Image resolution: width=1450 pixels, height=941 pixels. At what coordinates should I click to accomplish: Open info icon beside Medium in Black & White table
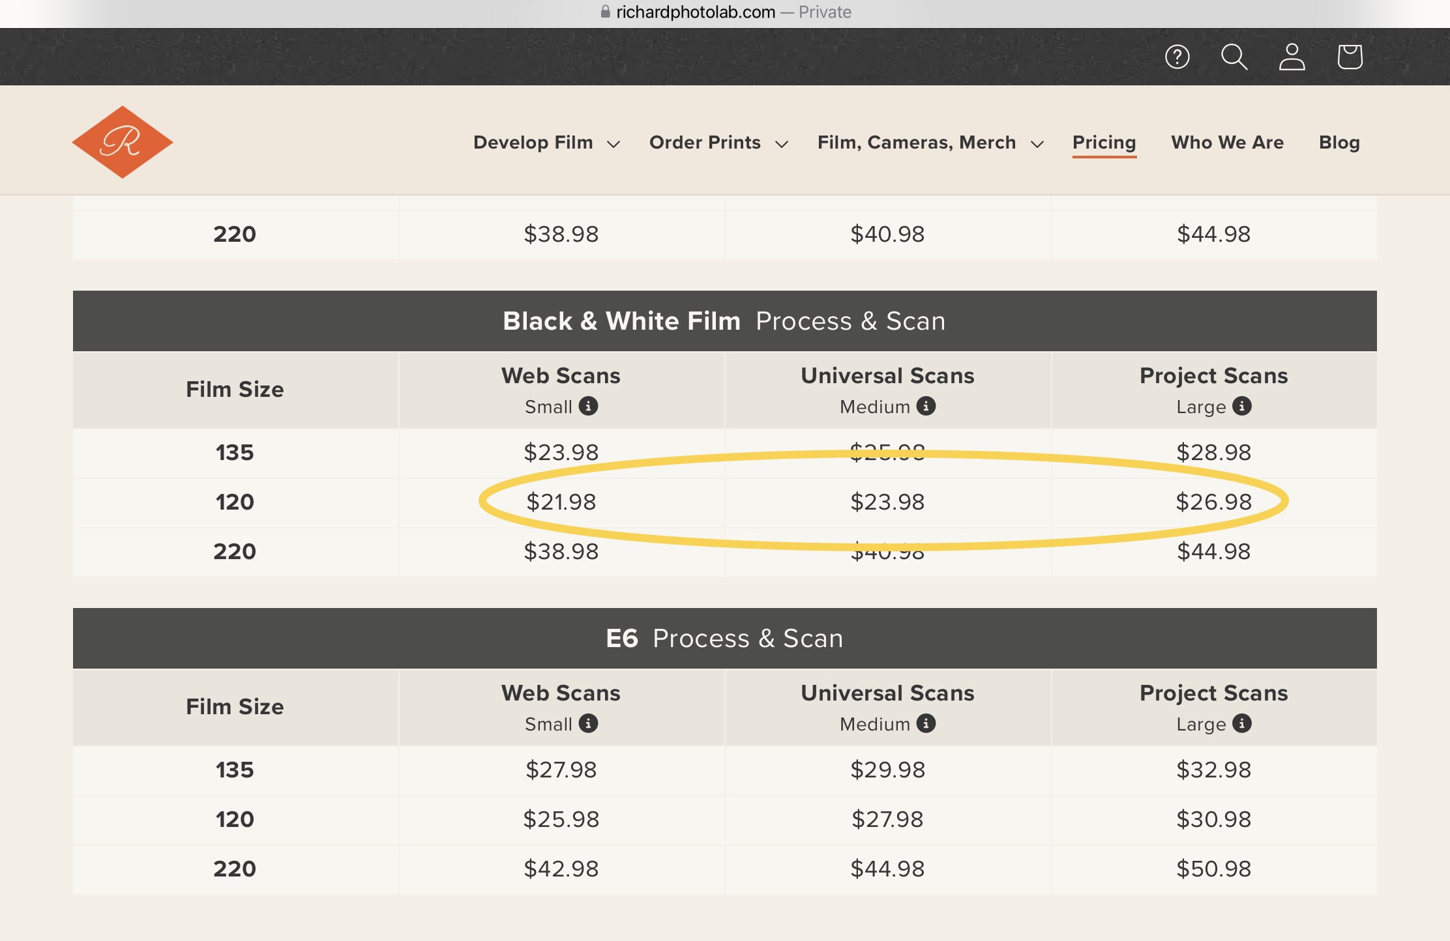point(926,406)
